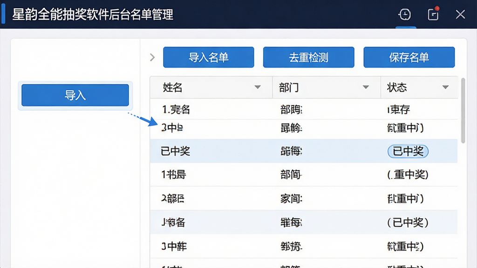Click the first row name starting 1.

point(176,109)
